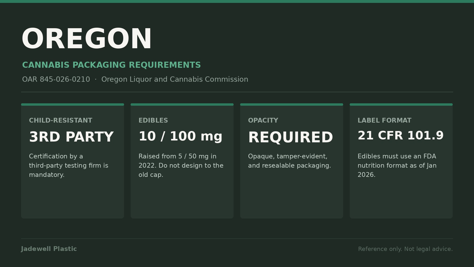Click the 'Raised from 5 / 50 mg' description
This screenshot has width=474, height=267.
pos(181,166)
